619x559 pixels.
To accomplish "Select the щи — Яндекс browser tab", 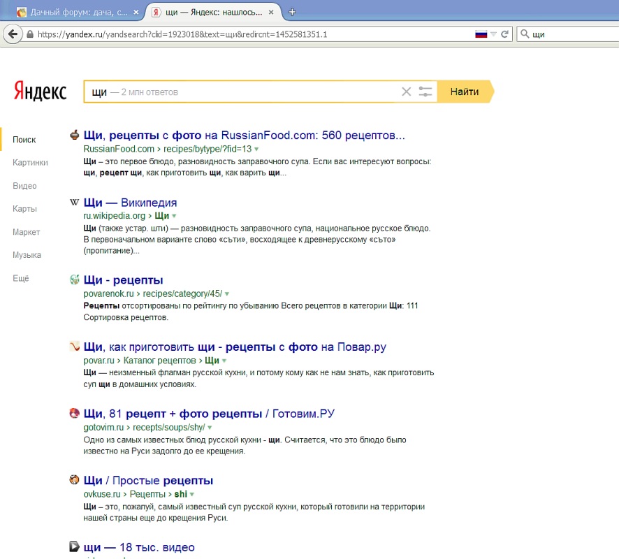I will click(213, 13).
